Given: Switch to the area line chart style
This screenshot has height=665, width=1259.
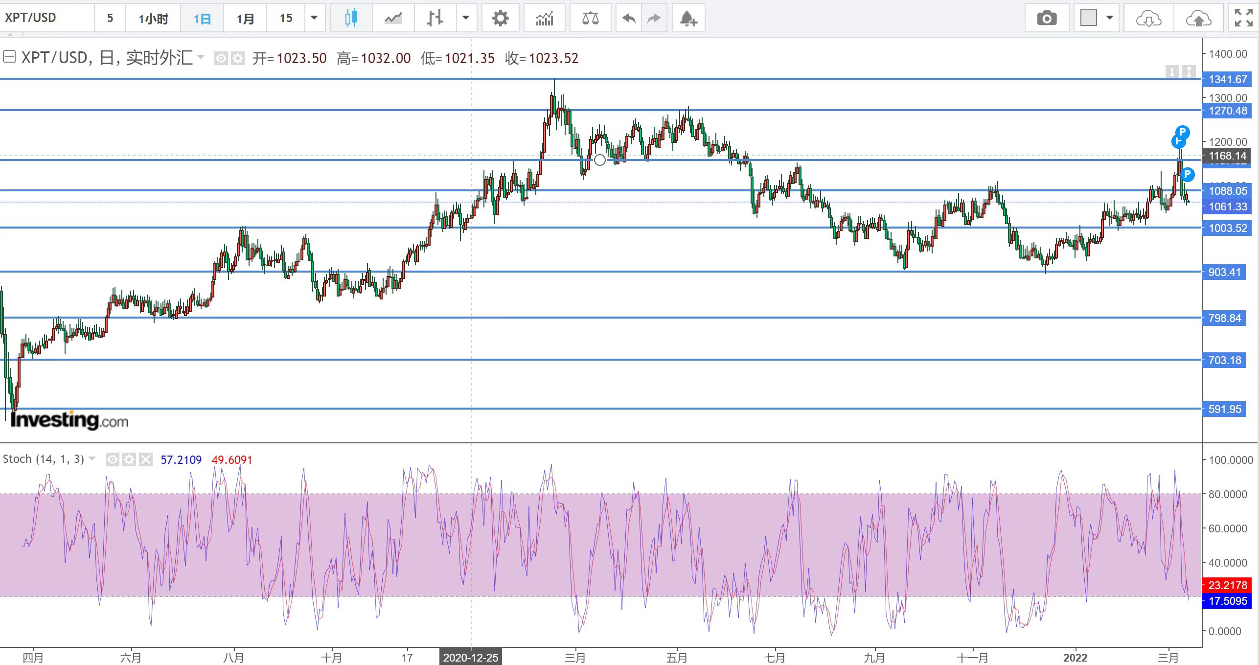Looking at the screenshot, I should point(393,19).
